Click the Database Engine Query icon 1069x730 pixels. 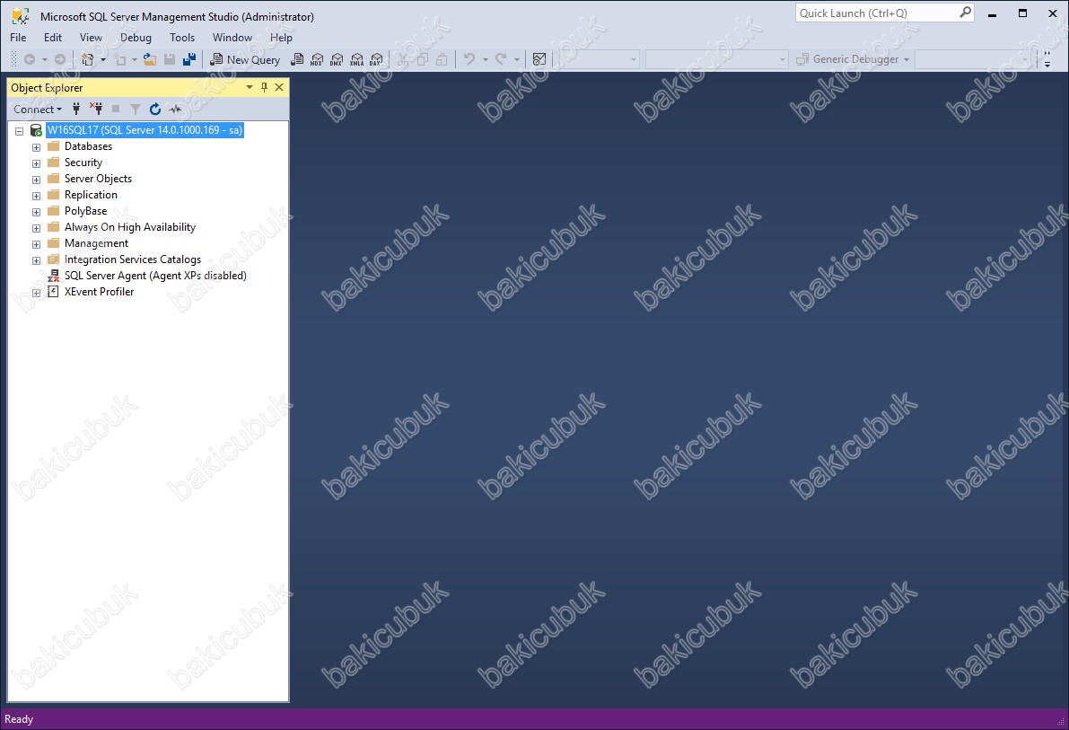tap(297, 59)
